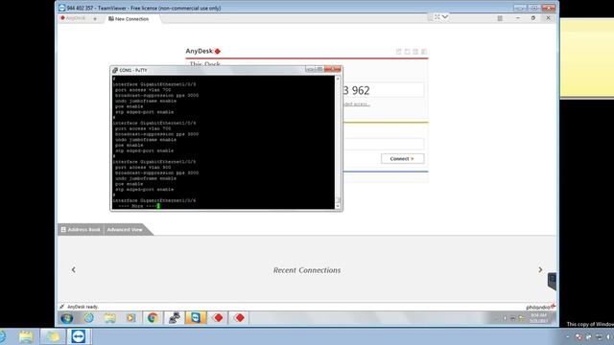Open file explorer on local taskbar
614x345 pixels.
26,336
